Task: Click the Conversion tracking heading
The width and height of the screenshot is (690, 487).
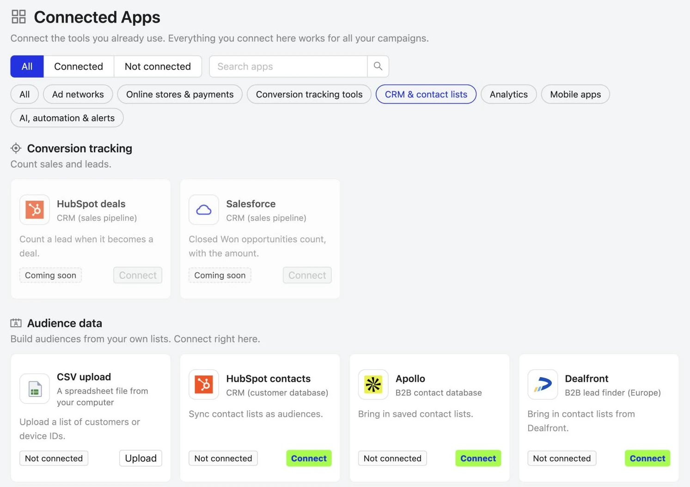Action: pos(79,148)
